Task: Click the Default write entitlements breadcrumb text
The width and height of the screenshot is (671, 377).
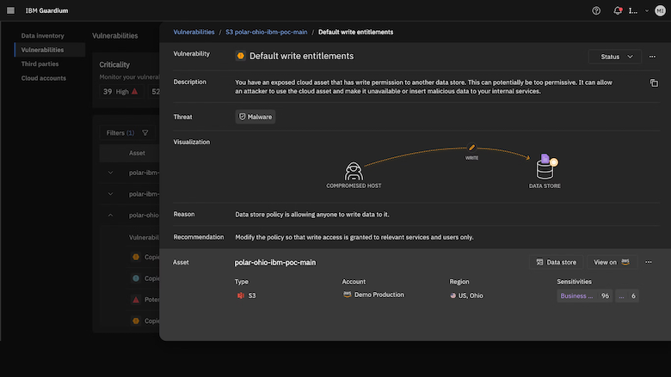Action: click(355, 32)
